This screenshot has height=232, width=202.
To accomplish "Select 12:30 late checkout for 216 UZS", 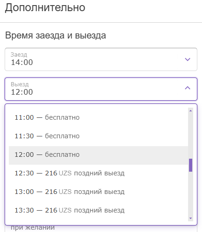I will (x=98, y=173).
